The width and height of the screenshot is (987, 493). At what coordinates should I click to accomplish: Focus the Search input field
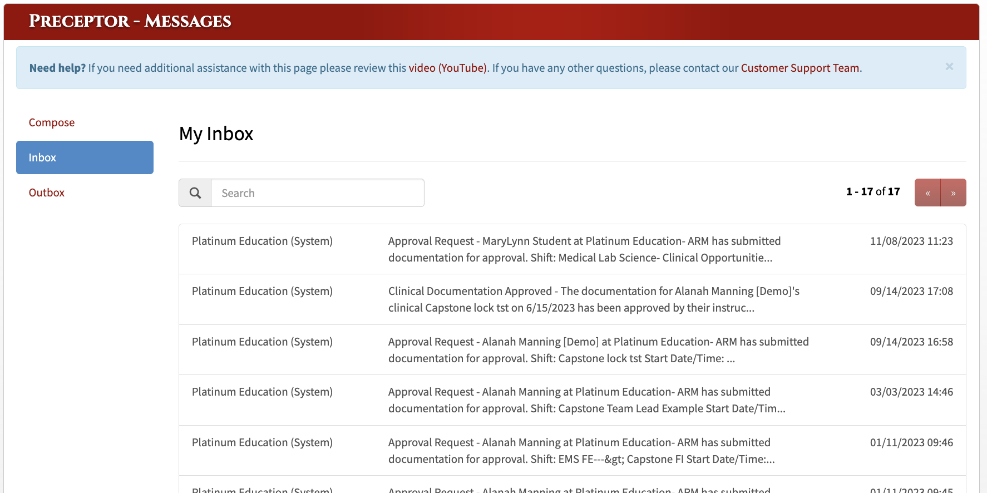pyautogui.click(x=318, y=193)
